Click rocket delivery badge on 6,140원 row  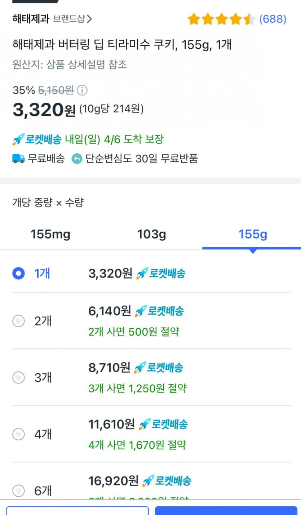pyautogui.click(x=159, y=311)
